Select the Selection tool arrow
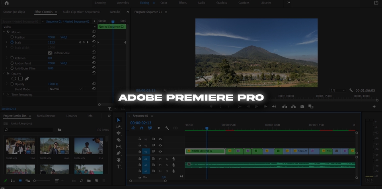The height and width of the screenshot is (189, 382). tap(119, 120)
